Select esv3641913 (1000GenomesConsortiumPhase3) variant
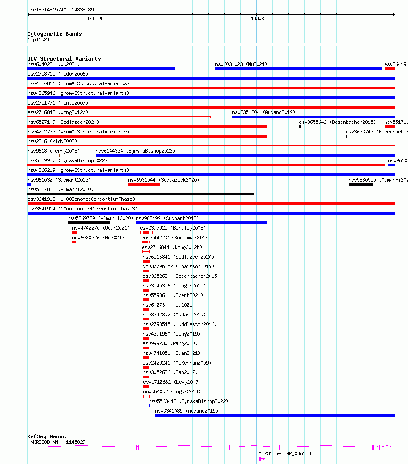Screen dimensions: 408x464 211,204
